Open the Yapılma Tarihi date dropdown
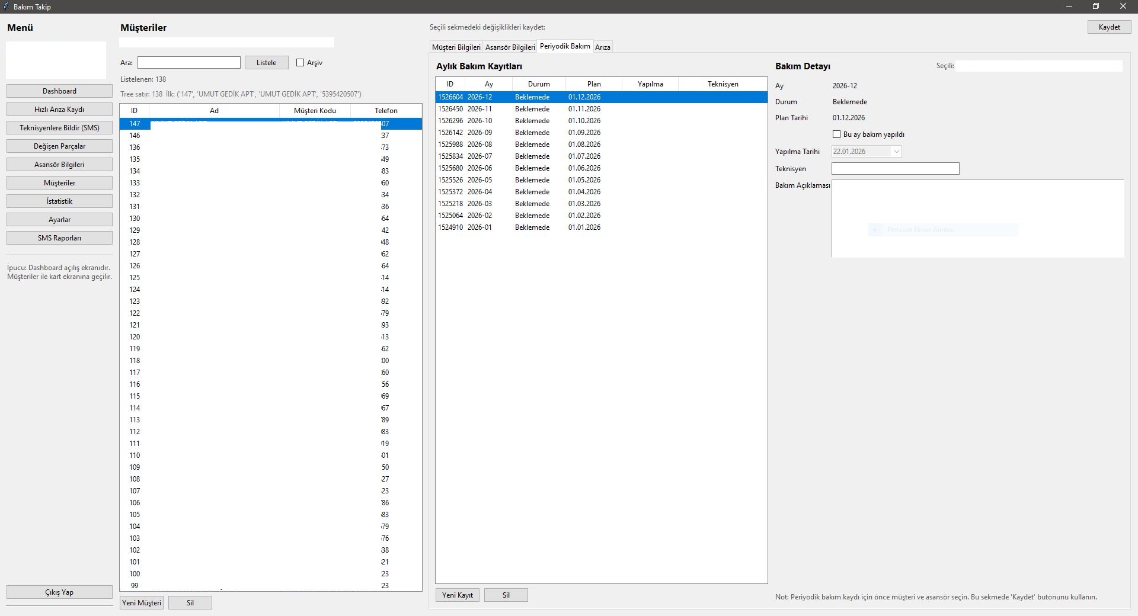Screen dimensions: 1138x616 896,152
